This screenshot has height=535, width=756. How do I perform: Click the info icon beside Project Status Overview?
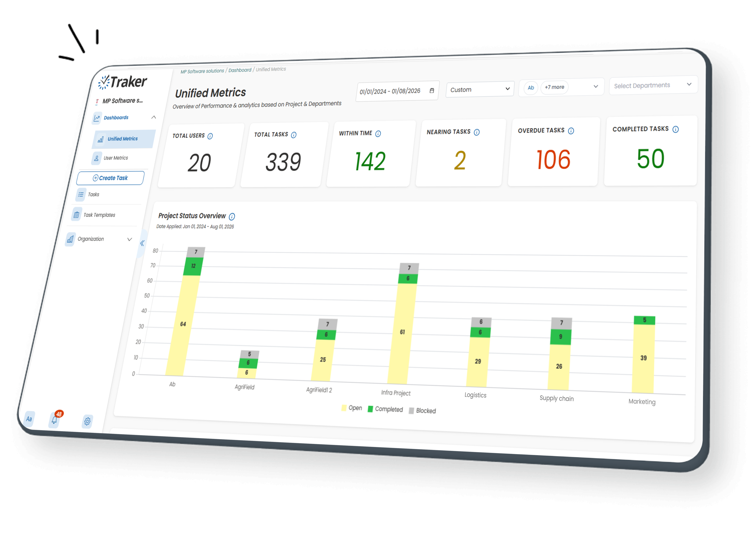coord(232,217)
